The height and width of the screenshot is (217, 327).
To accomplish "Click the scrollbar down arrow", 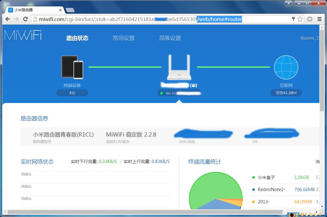I will [x=322, y=207].
